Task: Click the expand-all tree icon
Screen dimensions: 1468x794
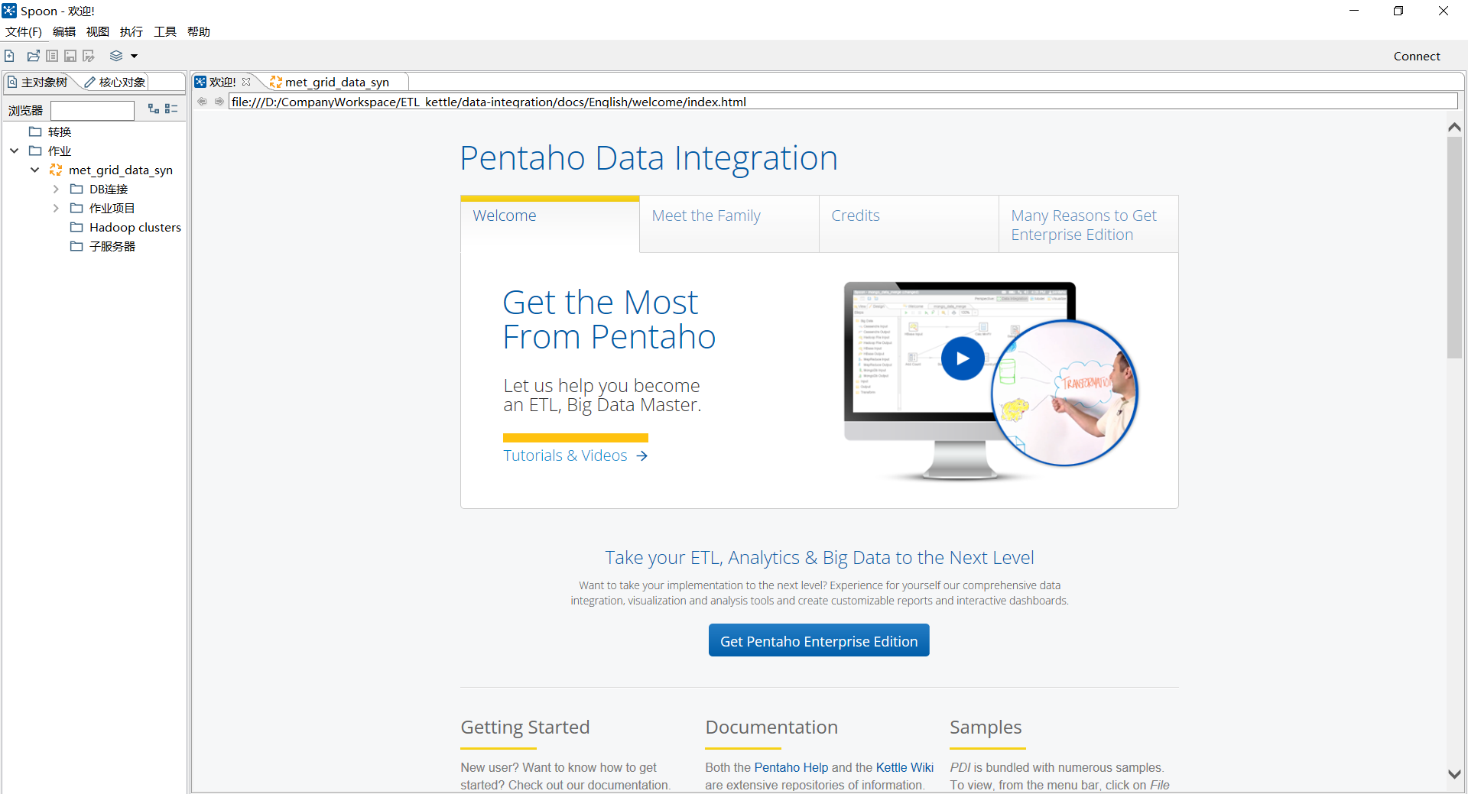Action: pyautogui.click(x=154, y=109)
